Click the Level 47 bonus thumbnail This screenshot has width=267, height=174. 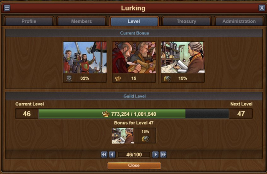point(122,136)
